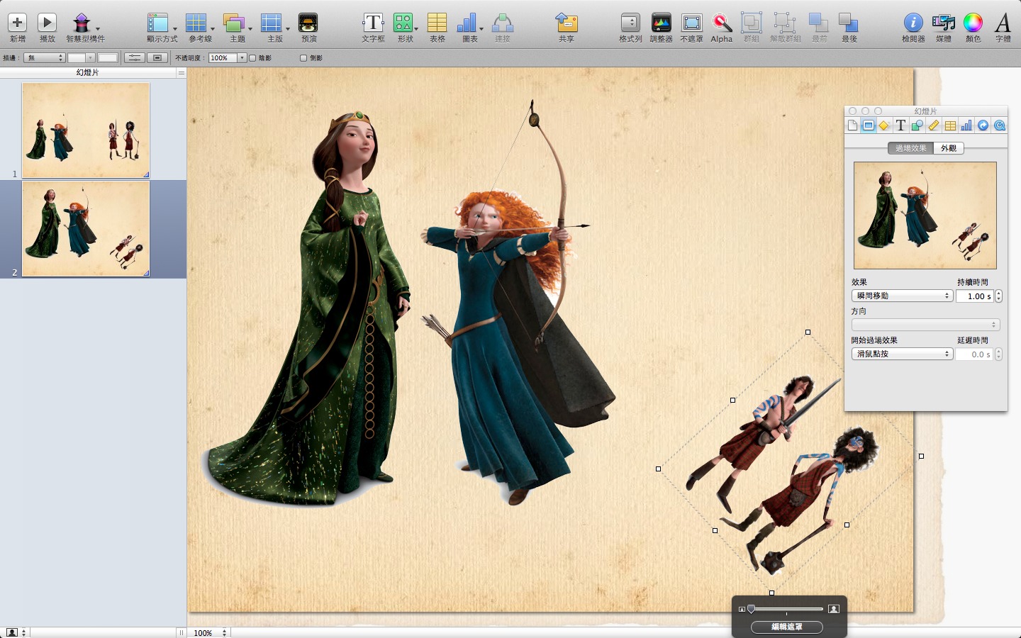Image resolution: width=1021 pixels, height=638 pixels.
Task: Click the slide navigator pane resize handle
Action: tap(181, 632)
